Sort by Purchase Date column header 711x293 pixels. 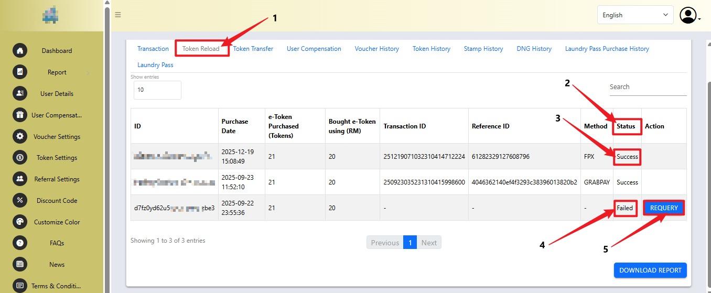pyautogui.click(x=242, y=126)
